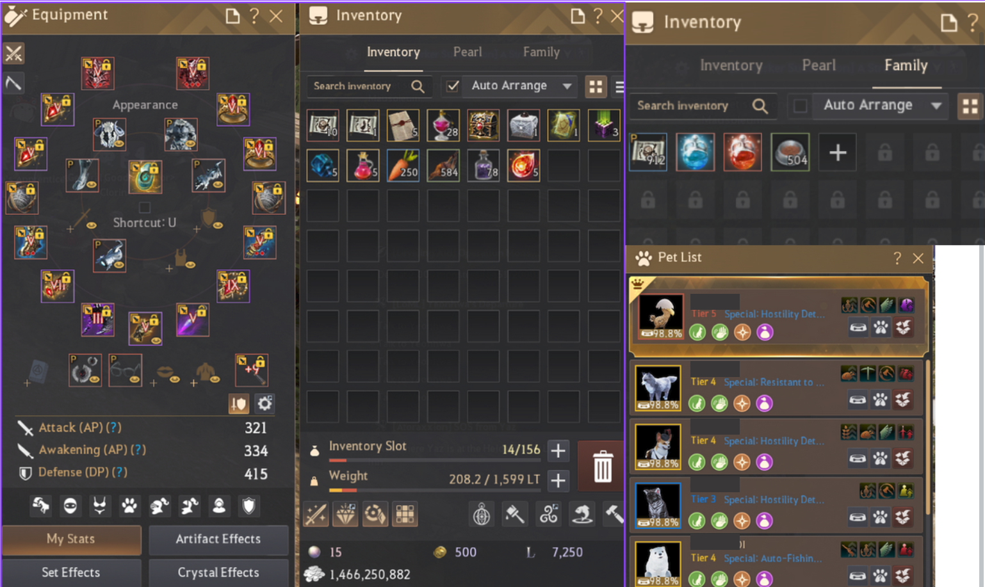This screenshot has height=587, width=985.
Task: Click the magnifier in left inventory search
Action: pyautogui.click(x=418, y=86)
